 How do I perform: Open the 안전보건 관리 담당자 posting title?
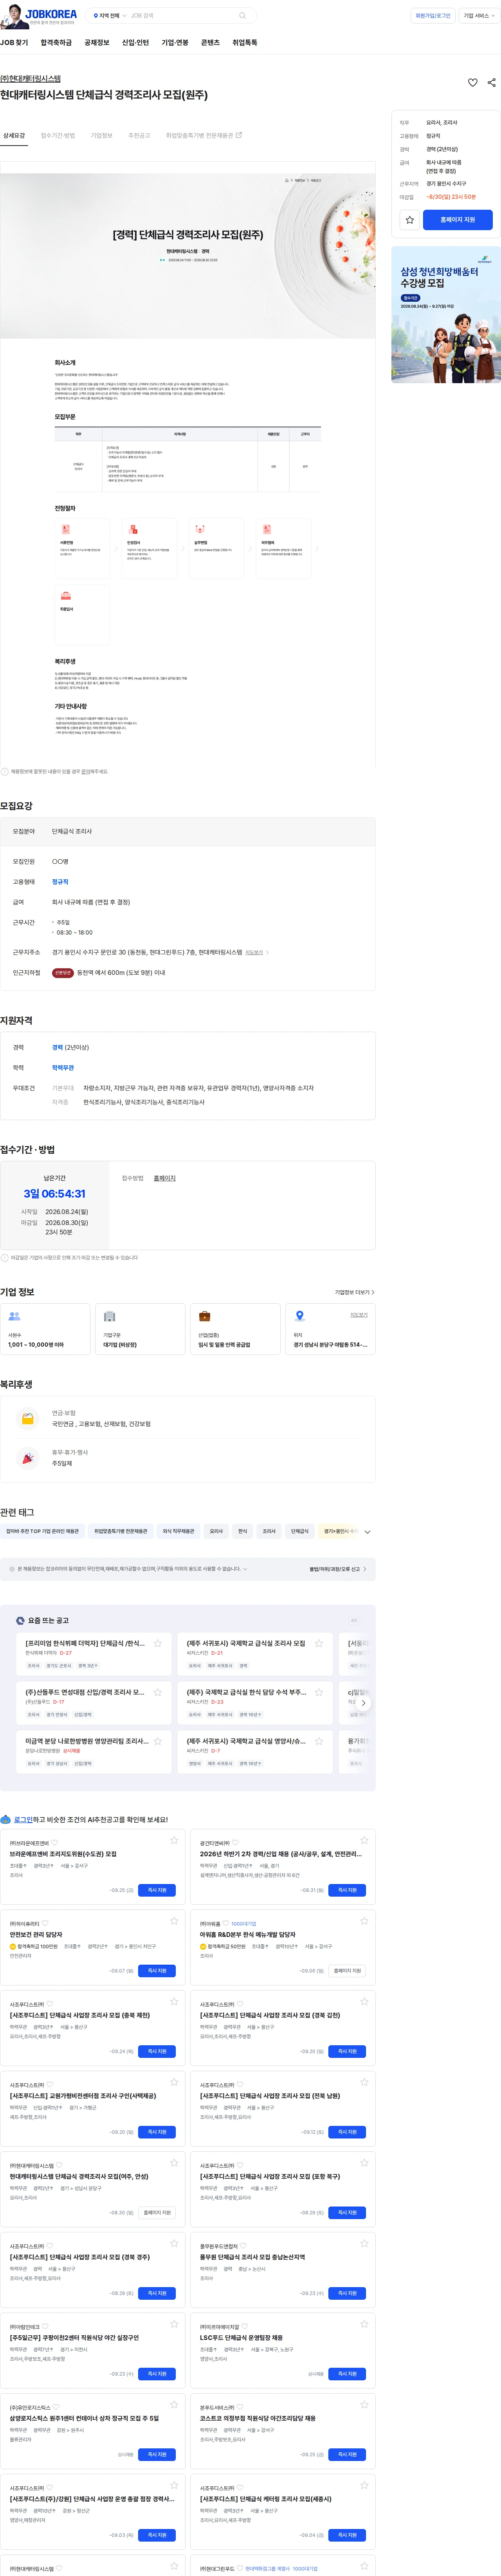(36, 1935)
